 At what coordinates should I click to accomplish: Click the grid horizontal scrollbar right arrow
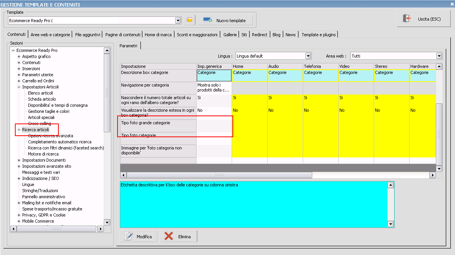(432, 175)
